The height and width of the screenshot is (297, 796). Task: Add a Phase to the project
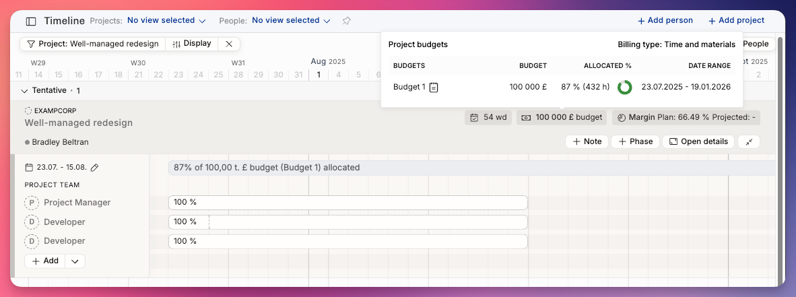635,141
